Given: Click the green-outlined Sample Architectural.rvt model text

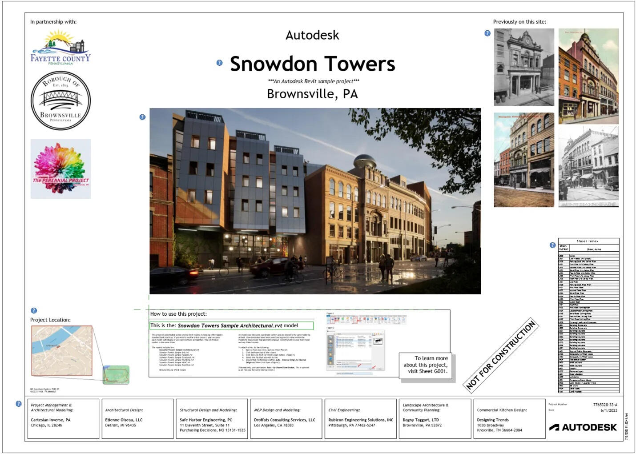Looking at the screenshot, I should point(231,325).
